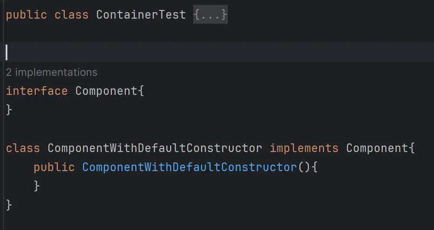This screenshot has width=434, height=230.
Task: Click the constructor's empty parentheses
Action: pos(304,167)
